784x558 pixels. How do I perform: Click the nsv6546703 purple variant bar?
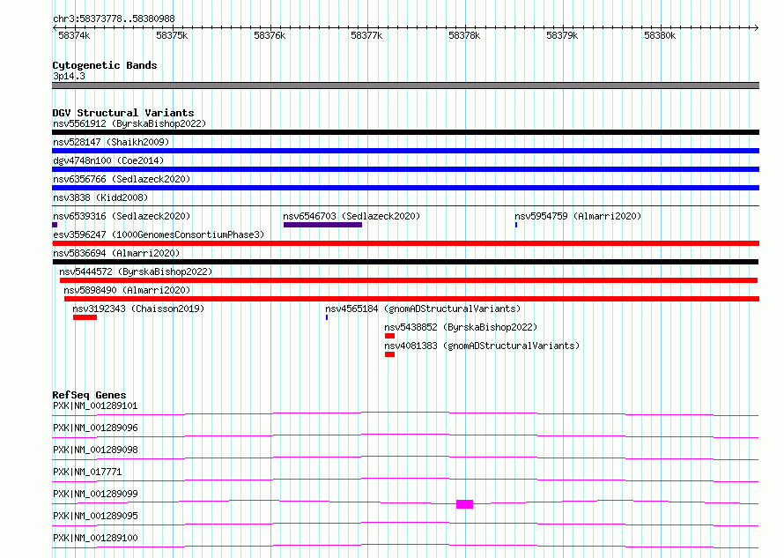pos(322,225)
